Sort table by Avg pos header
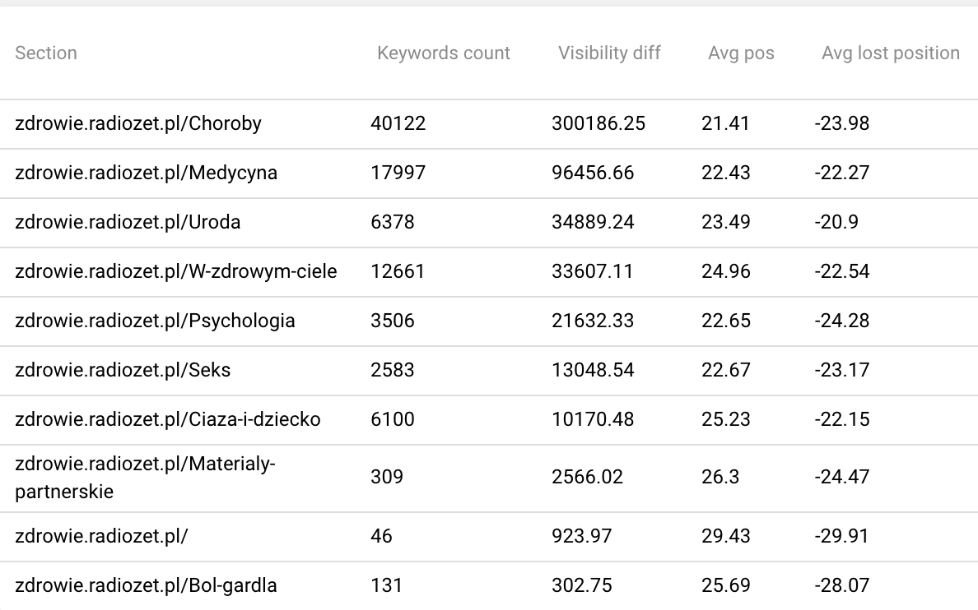This screenshot has width=978, height=610. (x=741, y=53)
